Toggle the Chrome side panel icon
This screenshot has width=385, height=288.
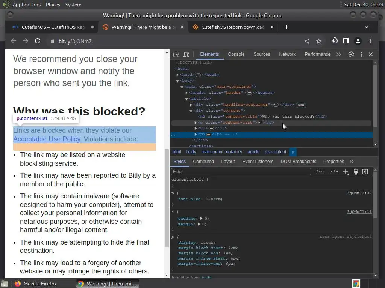click(346, 41)
